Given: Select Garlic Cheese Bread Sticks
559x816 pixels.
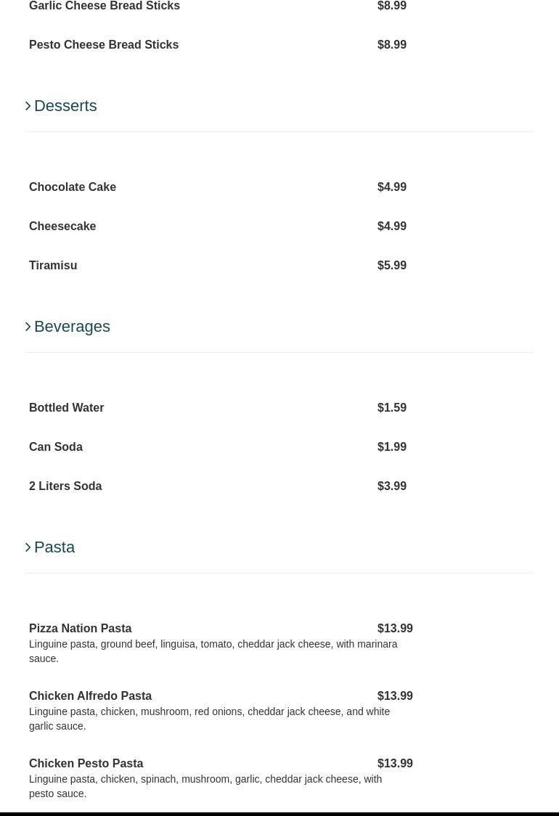Looking at the screenshot, I should [105, 6].
